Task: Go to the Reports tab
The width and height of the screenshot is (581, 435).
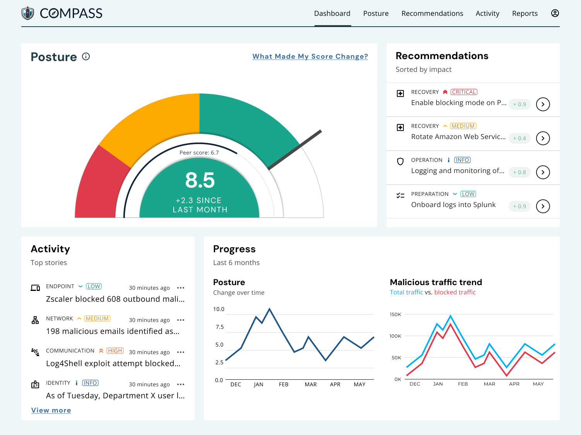Action: tap(525, 14)
